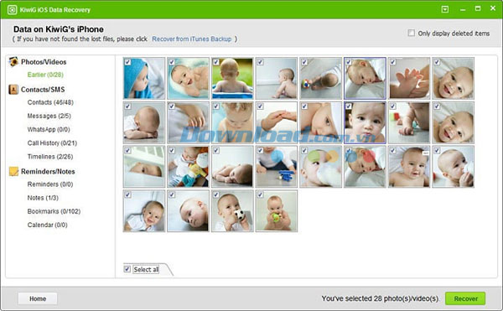This screenshot has width=503, height=311.
Task: Click the Home button
Action: (x=38, y=298)
